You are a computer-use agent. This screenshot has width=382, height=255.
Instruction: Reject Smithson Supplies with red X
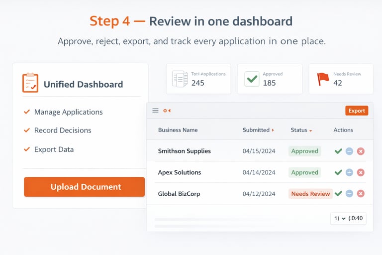pyautogui.click(x=361, y=151)
